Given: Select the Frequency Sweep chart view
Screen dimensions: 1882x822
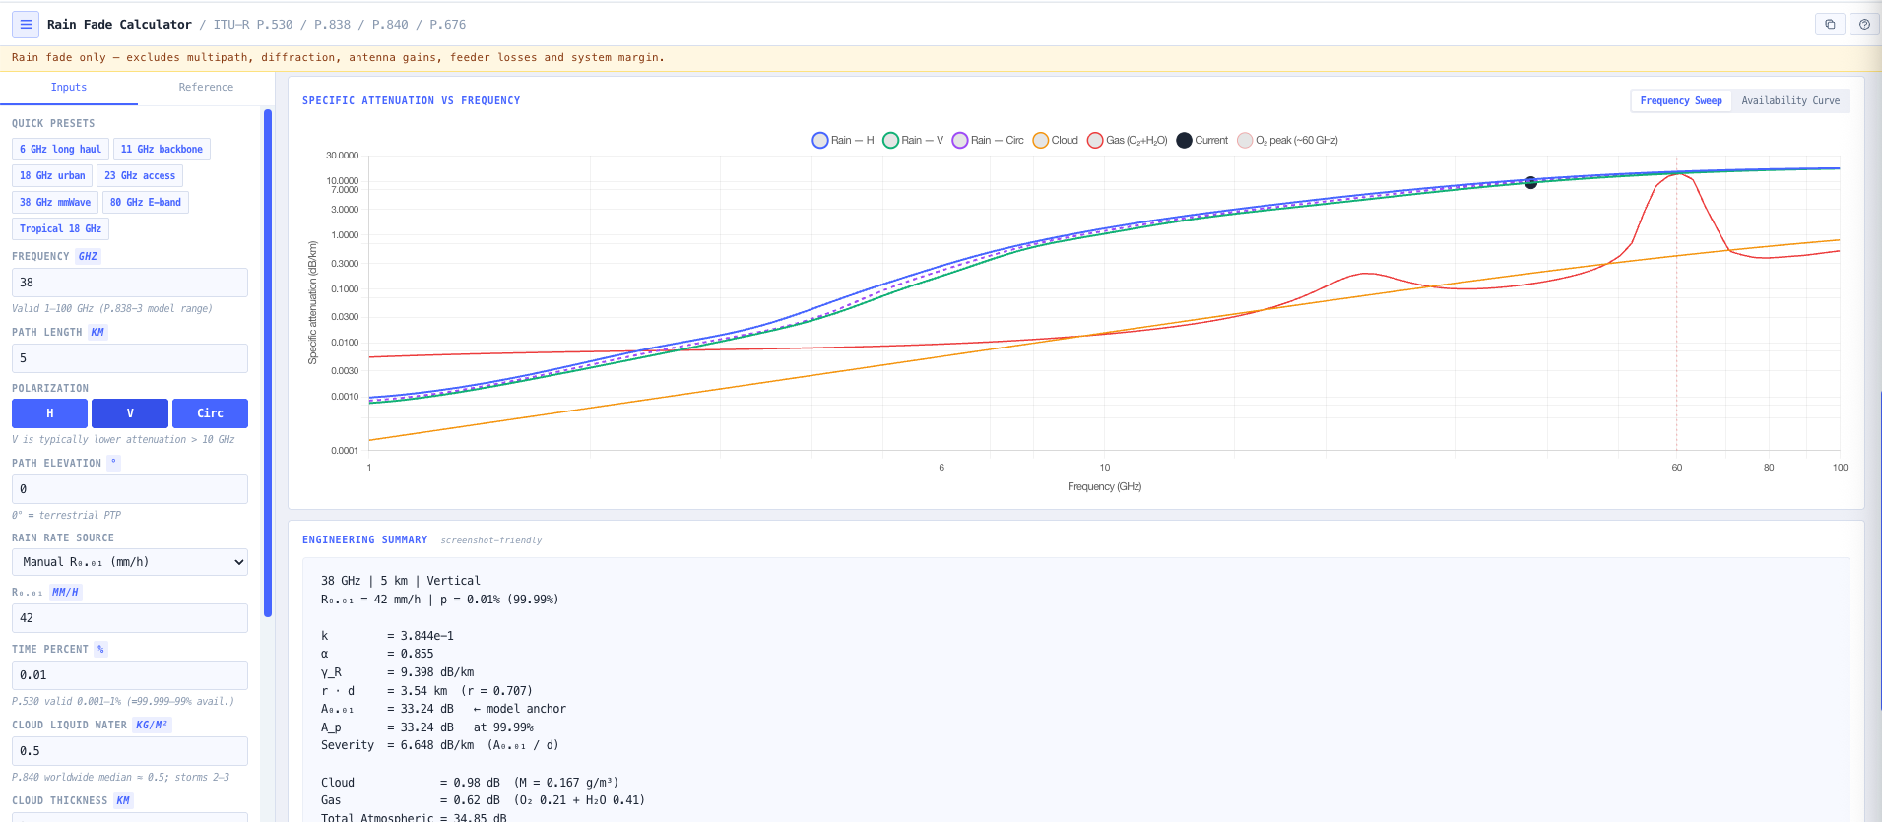Looking at the screenshot, I should 1681,100.
